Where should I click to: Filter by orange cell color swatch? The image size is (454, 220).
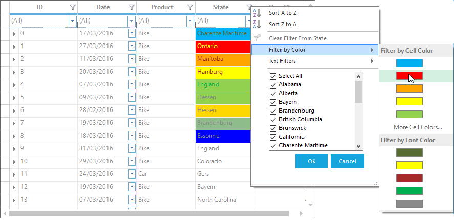409,89
